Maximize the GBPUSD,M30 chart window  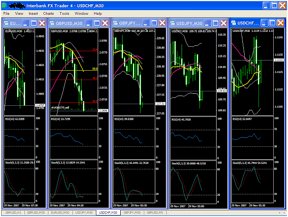click(x=97, y=23)
